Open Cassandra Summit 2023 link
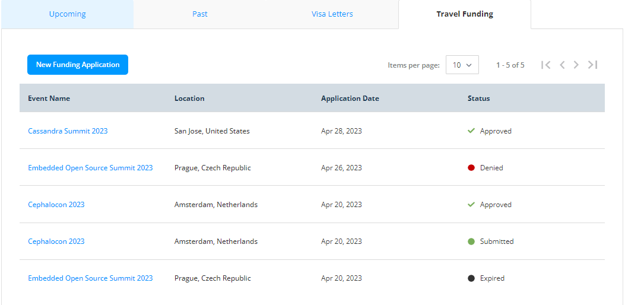Screen dimensions: 625x305 pyautogui.click(x=68, y=131)
